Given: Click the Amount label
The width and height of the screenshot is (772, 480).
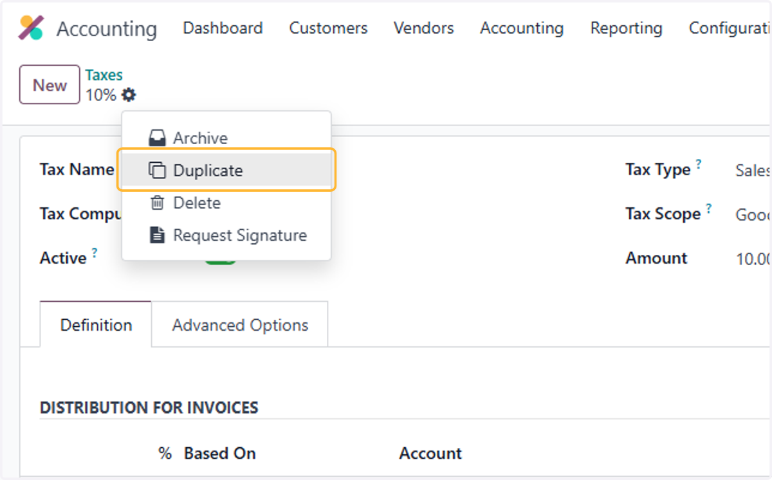Looking at the screenshot, I should tap(656, 258).
